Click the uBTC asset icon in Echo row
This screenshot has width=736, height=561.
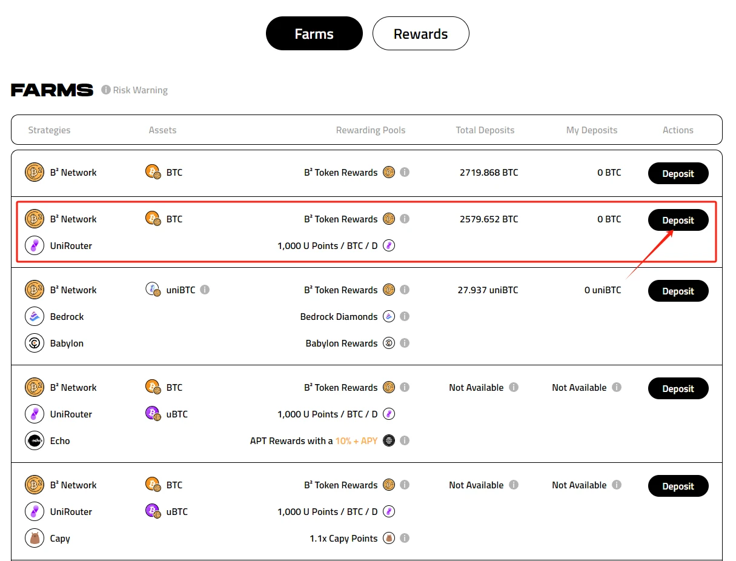pos(153,414)
